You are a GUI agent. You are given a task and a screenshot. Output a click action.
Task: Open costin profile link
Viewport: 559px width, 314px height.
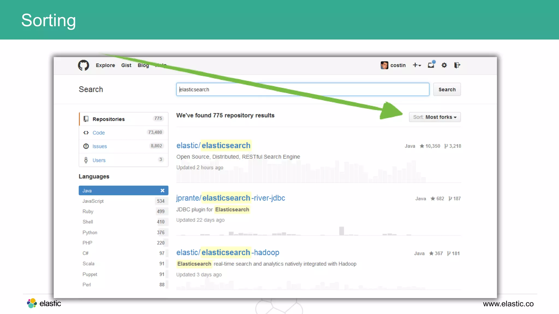click(398, 65)
